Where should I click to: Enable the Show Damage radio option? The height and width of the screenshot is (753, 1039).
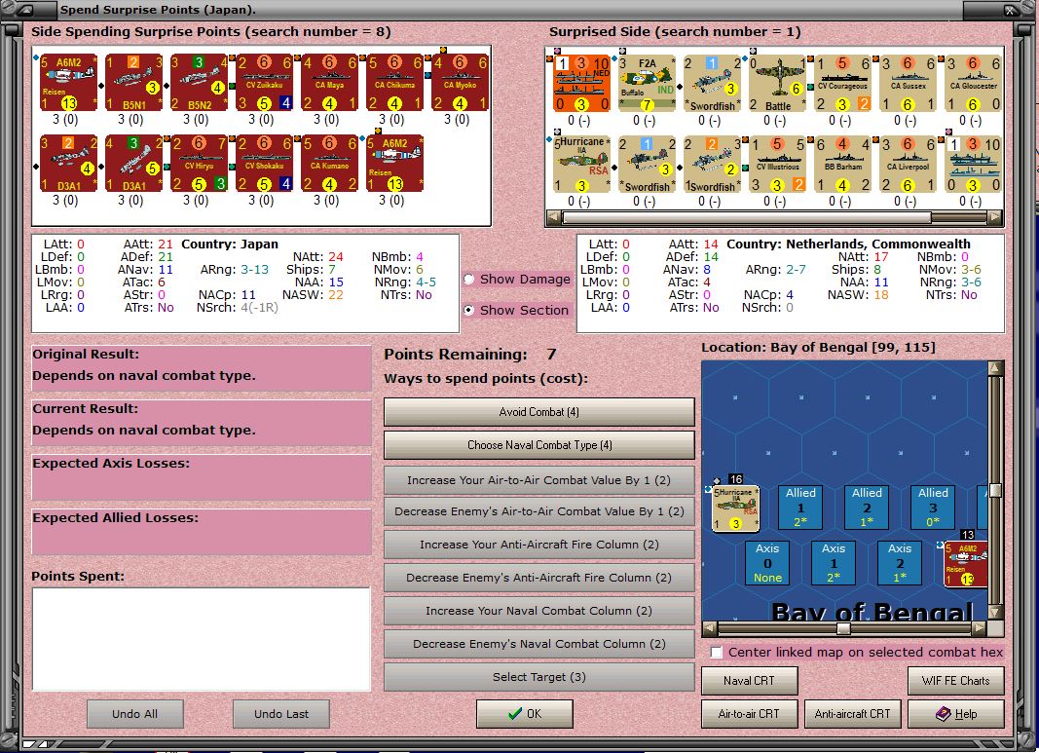coord(469,279)
